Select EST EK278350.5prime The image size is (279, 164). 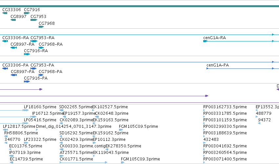tap(123, 146)
